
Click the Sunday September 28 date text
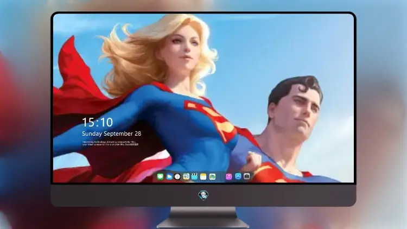click(112, 133)
